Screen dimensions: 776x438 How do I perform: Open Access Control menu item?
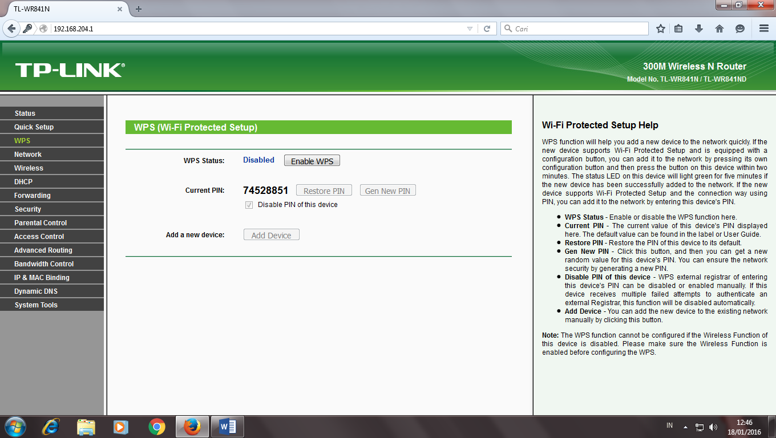52,237
